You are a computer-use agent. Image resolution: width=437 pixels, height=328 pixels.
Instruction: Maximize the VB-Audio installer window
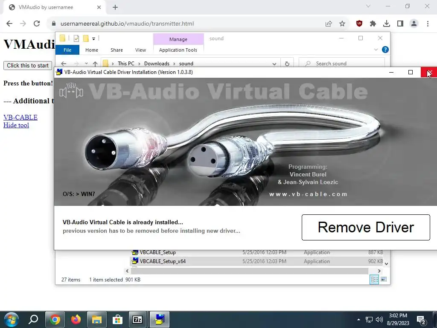coord(411,72)
